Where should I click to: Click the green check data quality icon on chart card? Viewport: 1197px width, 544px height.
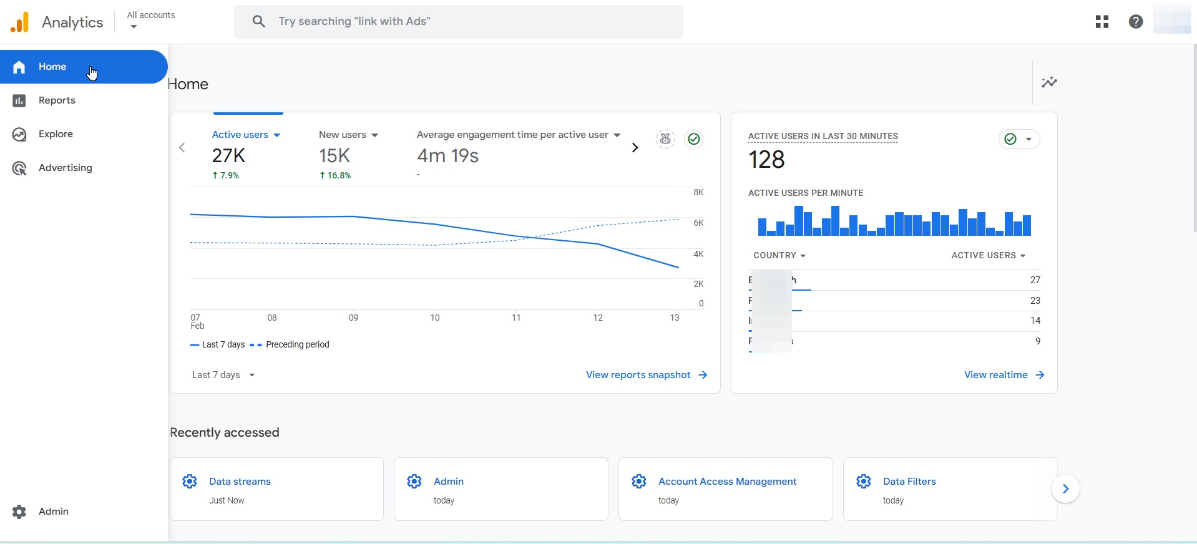693,139
